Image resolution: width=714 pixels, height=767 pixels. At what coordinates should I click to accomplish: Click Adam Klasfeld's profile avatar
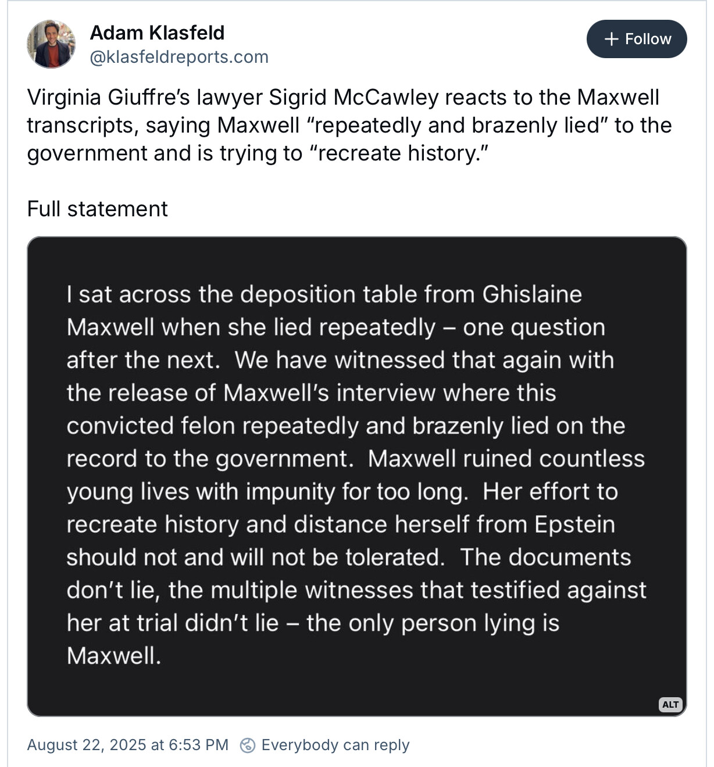click(51, 44)
